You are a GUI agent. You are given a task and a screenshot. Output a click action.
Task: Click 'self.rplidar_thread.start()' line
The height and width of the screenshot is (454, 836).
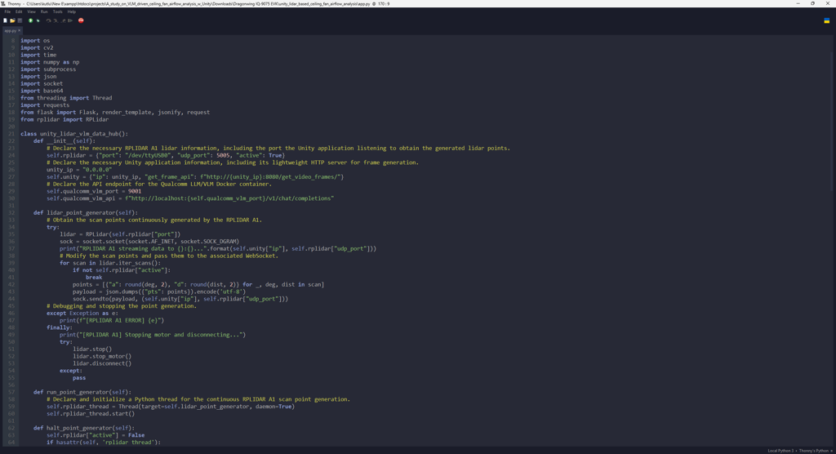click(91, 413)
